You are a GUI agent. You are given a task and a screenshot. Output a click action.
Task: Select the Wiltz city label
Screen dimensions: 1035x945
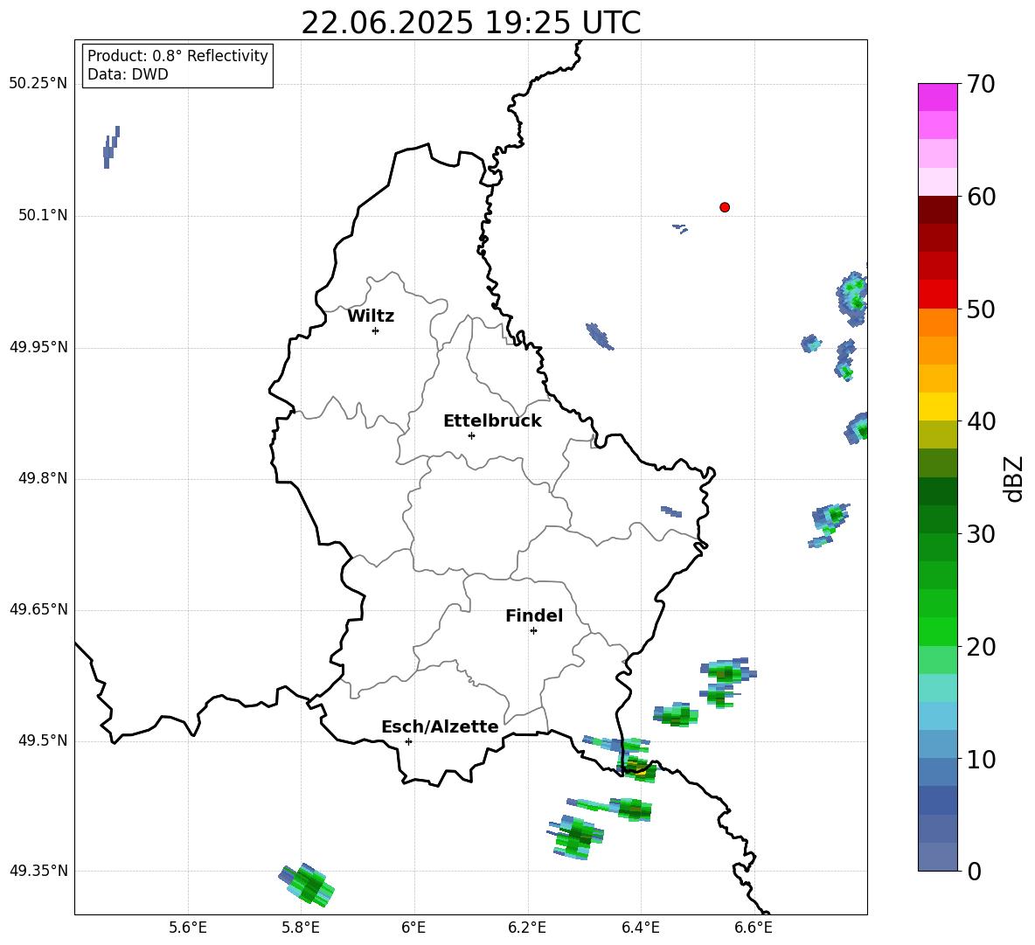(x=371, y=316)
